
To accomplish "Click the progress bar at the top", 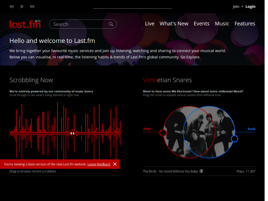I will coord(132,8).
